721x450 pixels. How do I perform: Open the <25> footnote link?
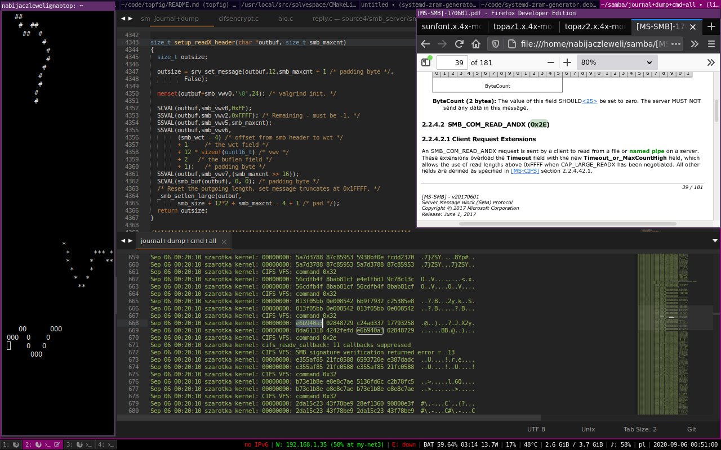[x=589, y=101]
